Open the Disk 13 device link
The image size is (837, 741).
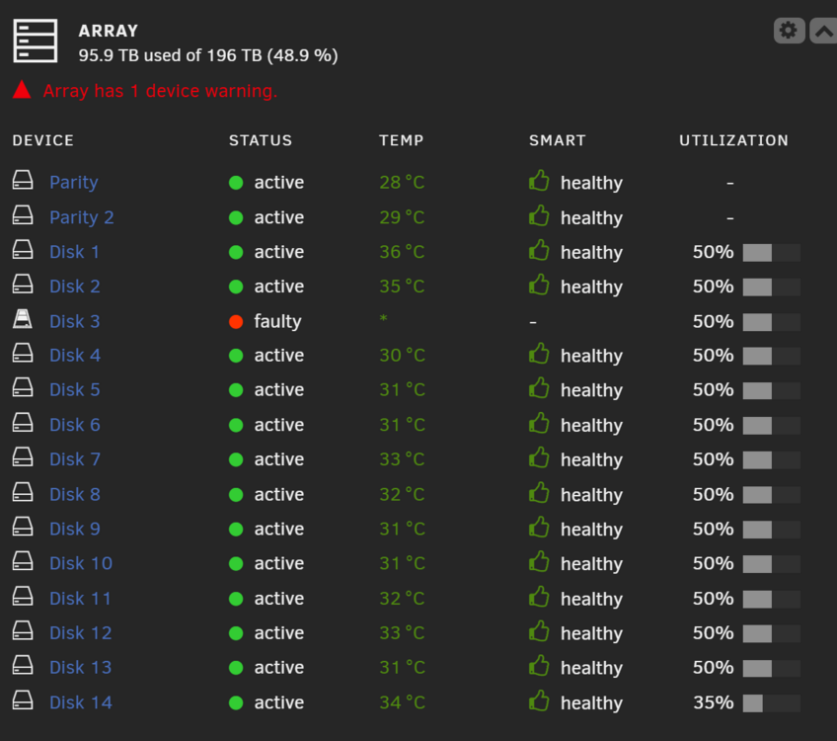click(81, 667)
